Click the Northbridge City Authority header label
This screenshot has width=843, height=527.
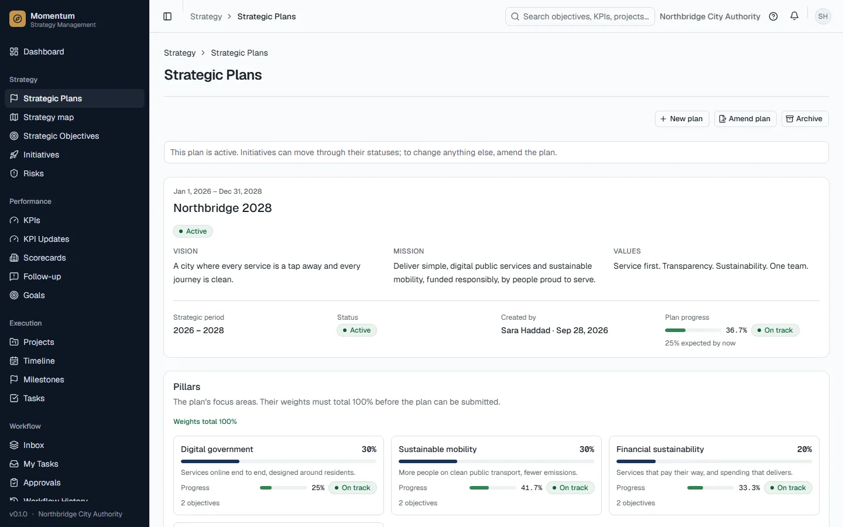tap(710, 16)
